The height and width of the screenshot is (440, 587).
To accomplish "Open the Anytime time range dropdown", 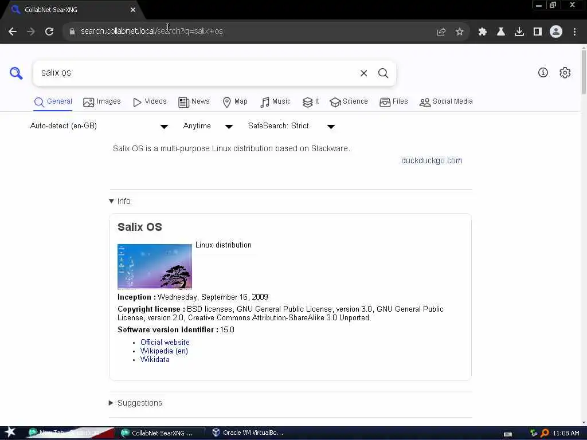I will coord(208,126).
